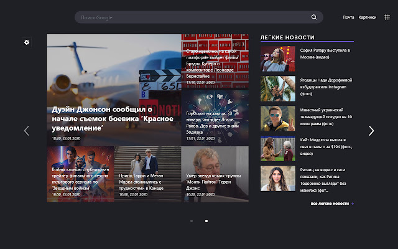Click thumbnail of TV host in sunglasses
The image size is (398, 249).
point(278,118)
